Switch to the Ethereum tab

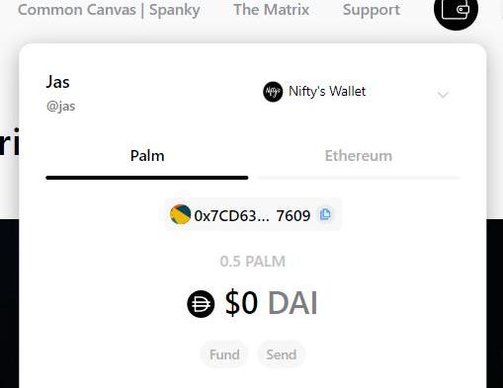coord(359,156)
